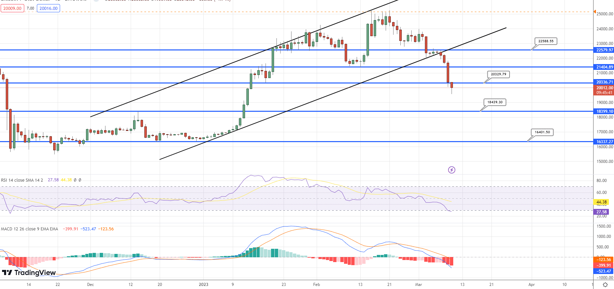The height and width of the screenshot is (289, 614).
Task: Click the 18399.10 horizontal line price tag
Action: [604, 111]
